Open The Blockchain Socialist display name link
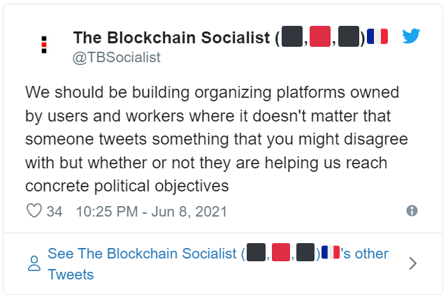Viewport: 448px width, 299px height. [171, 38]
